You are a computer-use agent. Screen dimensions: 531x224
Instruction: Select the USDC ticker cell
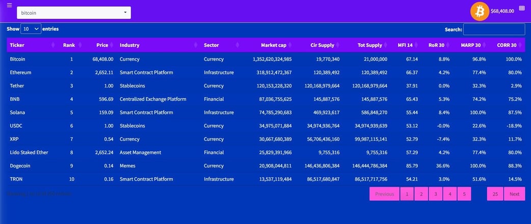pos(16,126)
